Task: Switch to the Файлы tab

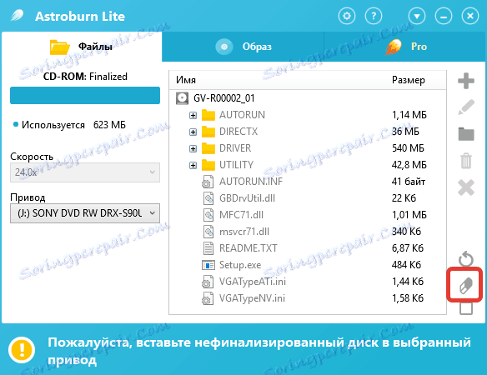Action: tap(82, 47)
